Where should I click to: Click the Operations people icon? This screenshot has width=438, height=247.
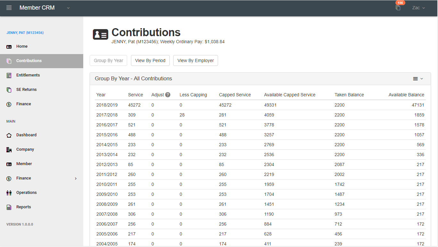click(x=9, y=193)
